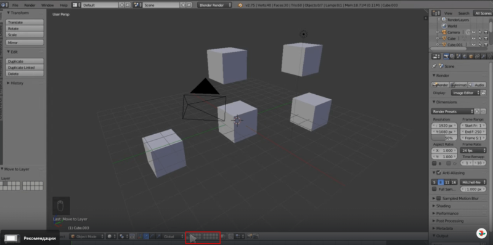Open the Image Editor display dropdown
The height and width of the screenshot is (245, 493).
click(x=466, y=93)
